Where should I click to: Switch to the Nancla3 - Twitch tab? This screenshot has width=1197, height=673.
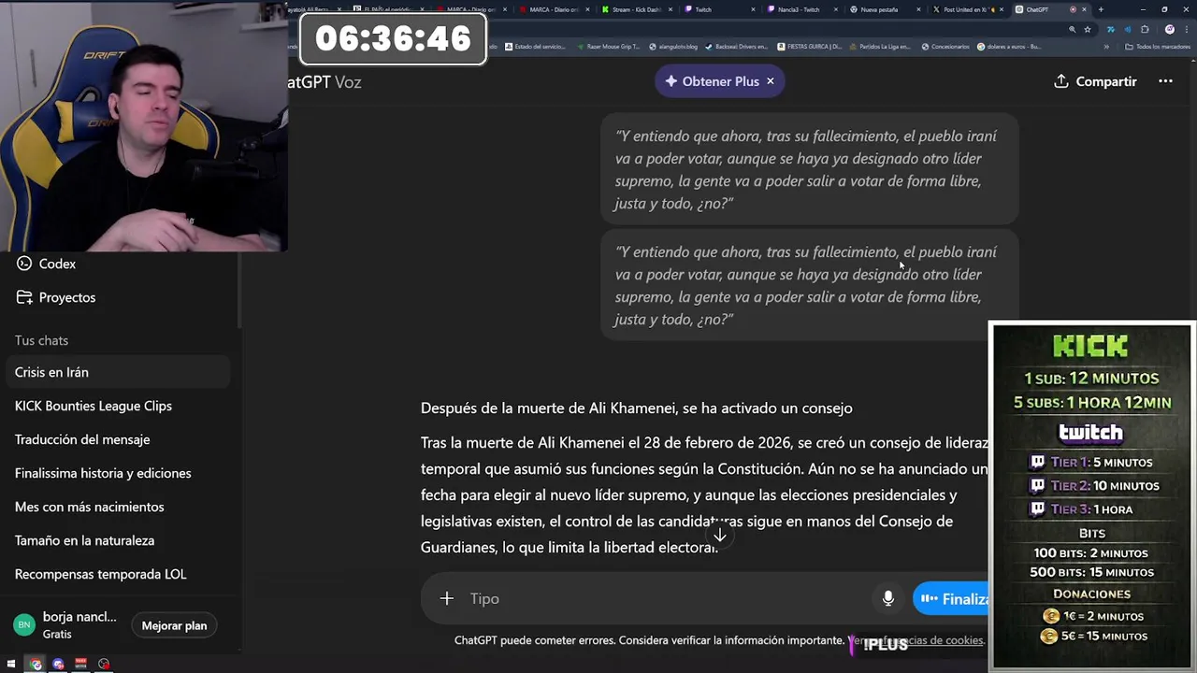tap(802, 9)
